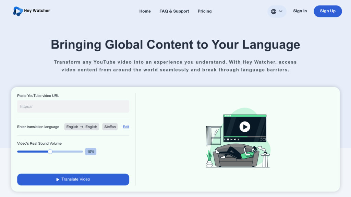Focus the YouTube video URL field
The width and height of the screenshot is (351, 197).
pos(73,107)
